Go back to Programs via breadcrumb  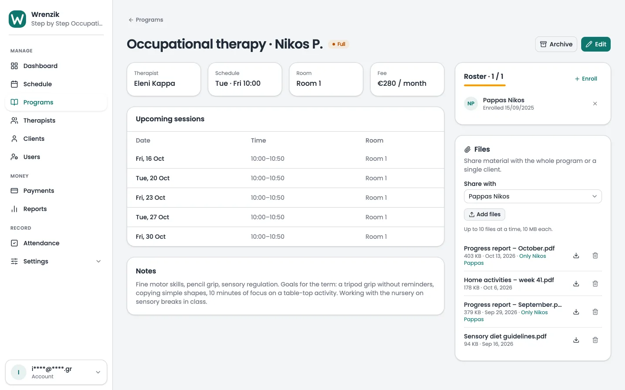pos(146,20)
